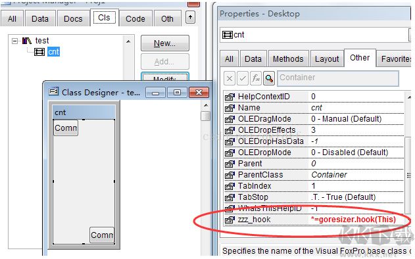This screenshot has height=259, width=415.
Task: Collapse the test library tree node
Action: (x=15, y=41)
